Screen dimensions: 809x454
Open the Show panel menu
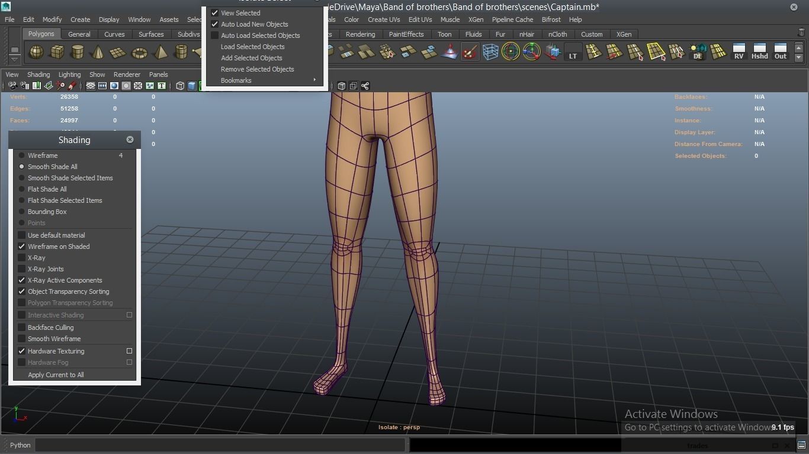pos(97,74)
